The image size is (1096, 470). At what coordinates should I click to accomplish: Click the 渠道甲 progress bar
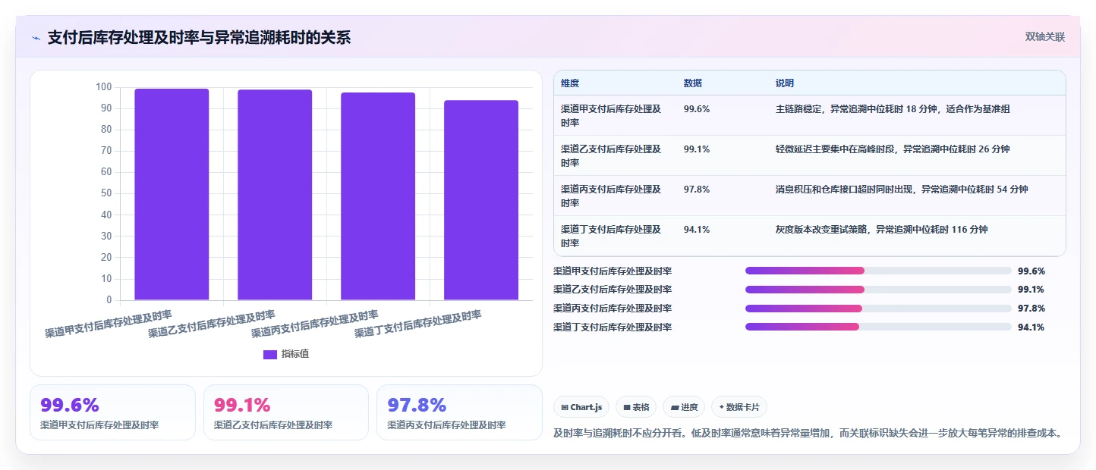[878, 271]
